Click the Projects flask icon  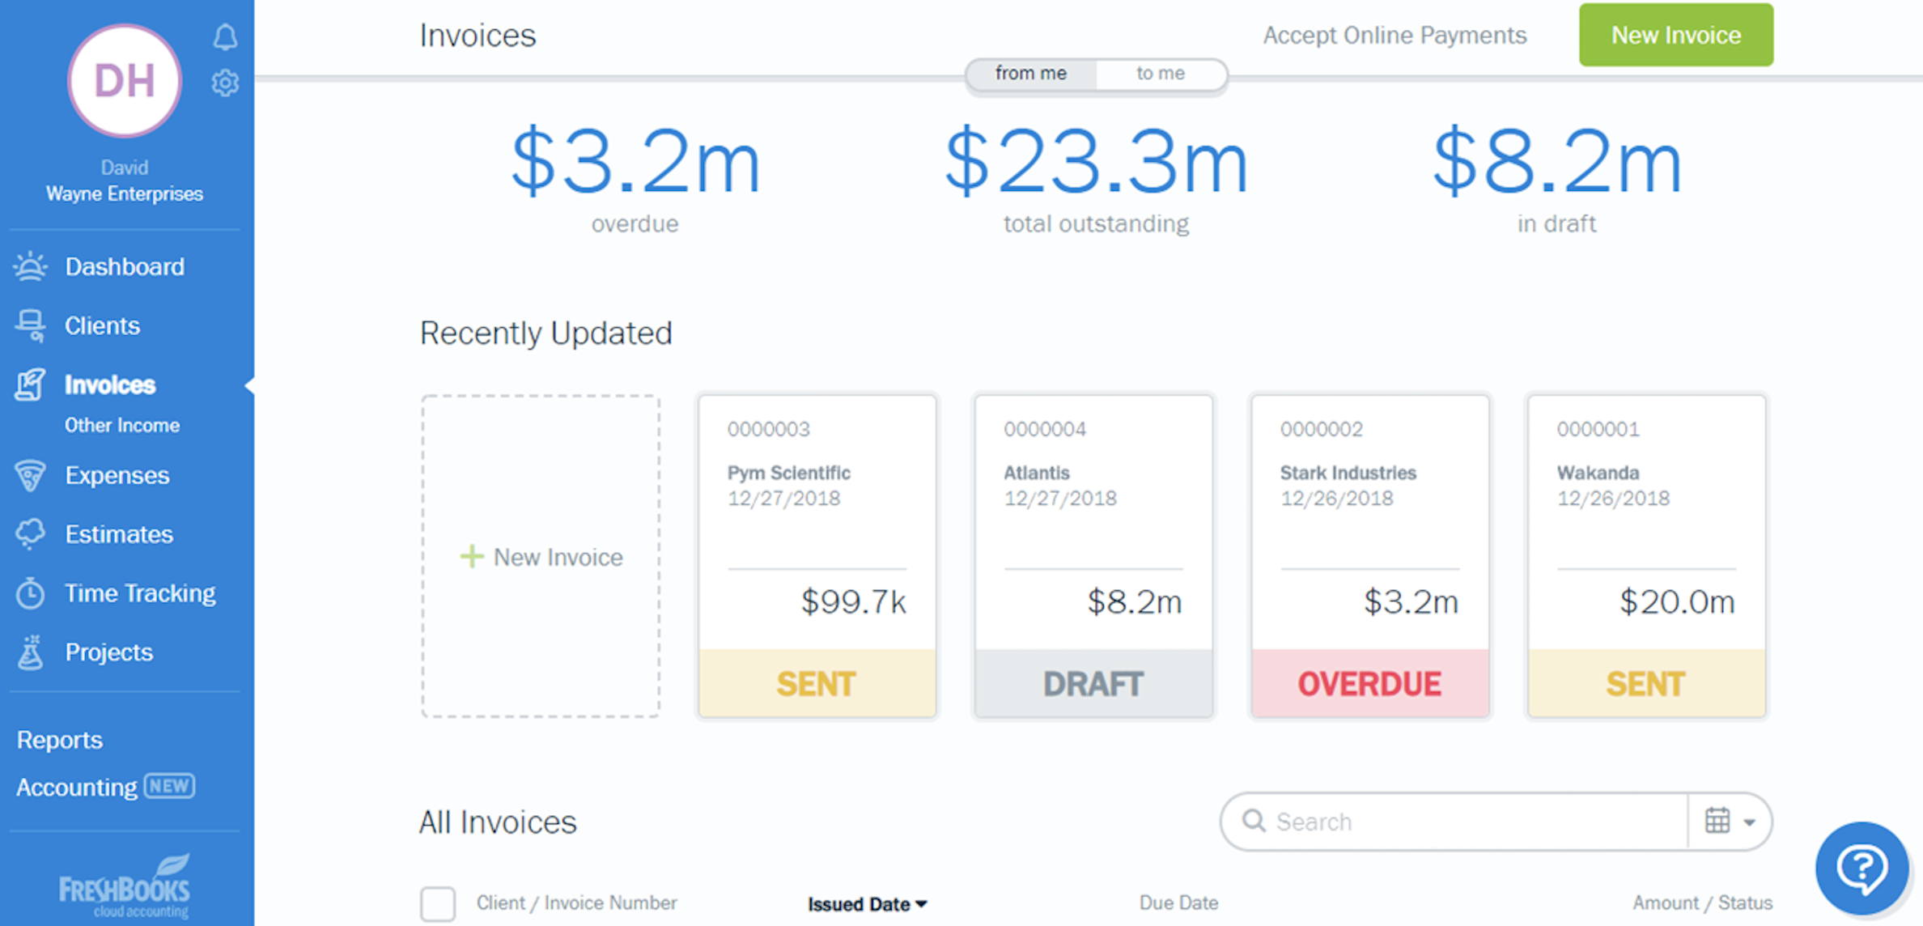pos(31,652)
